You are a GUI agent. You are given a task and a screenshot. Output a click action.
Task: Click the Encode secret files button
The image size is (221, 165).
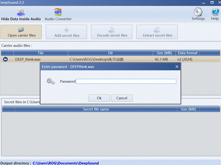pos(112,32)
